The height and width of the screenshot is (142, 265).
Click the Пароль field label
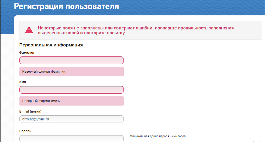[25, 131]
